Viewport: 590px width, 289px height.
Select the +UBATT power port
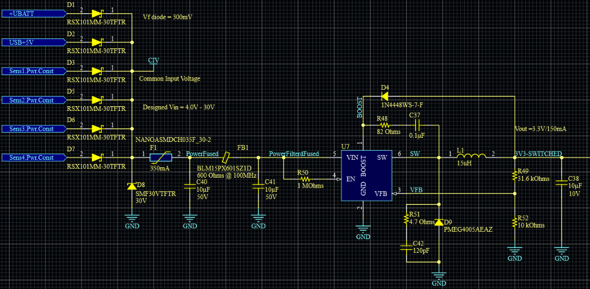[34, 14]
